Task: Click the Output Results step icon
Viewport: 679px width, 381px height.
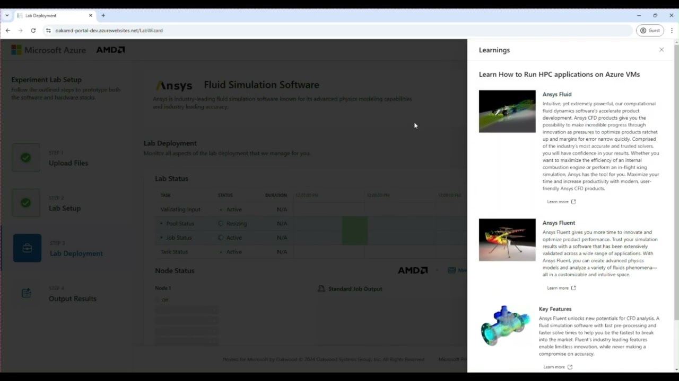Action: [x=27, y=293]
